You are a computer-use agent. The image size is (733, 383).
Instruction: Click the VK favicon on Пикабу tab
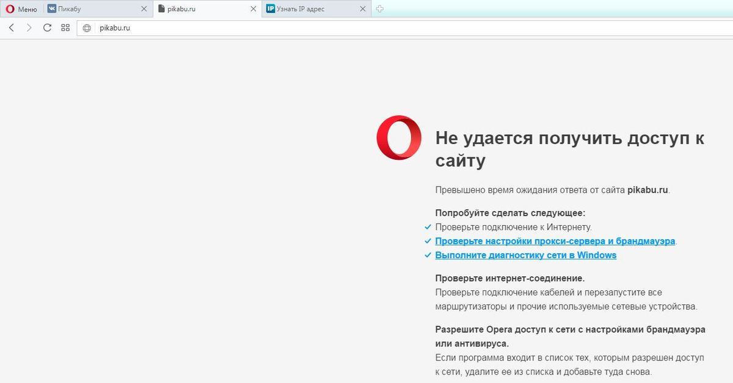coord(52,9)
